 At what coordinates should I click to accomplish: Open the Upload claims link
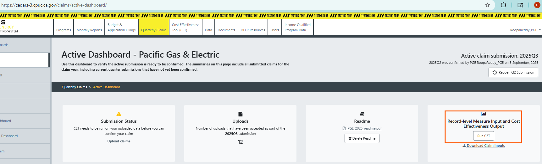pyautogui.click(x=119, y=141)
